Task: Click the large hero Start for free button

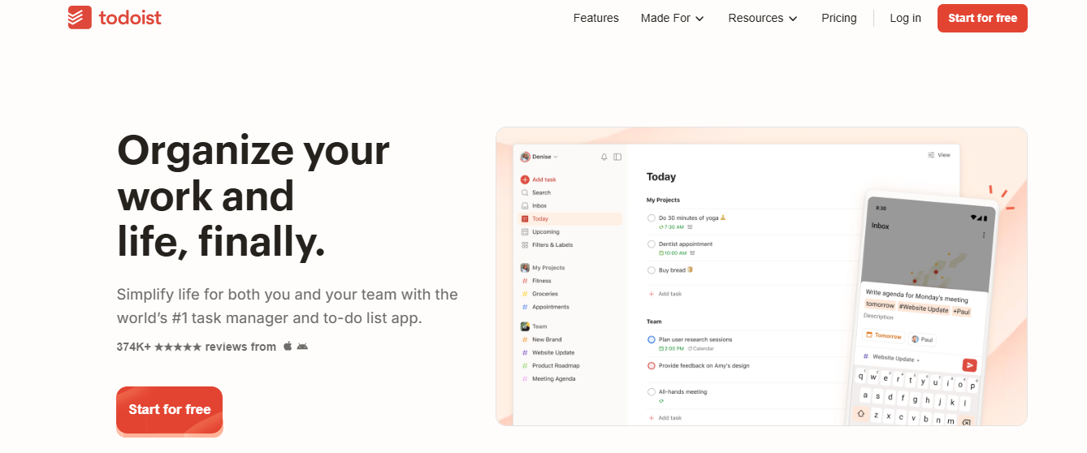Action: 169,410
